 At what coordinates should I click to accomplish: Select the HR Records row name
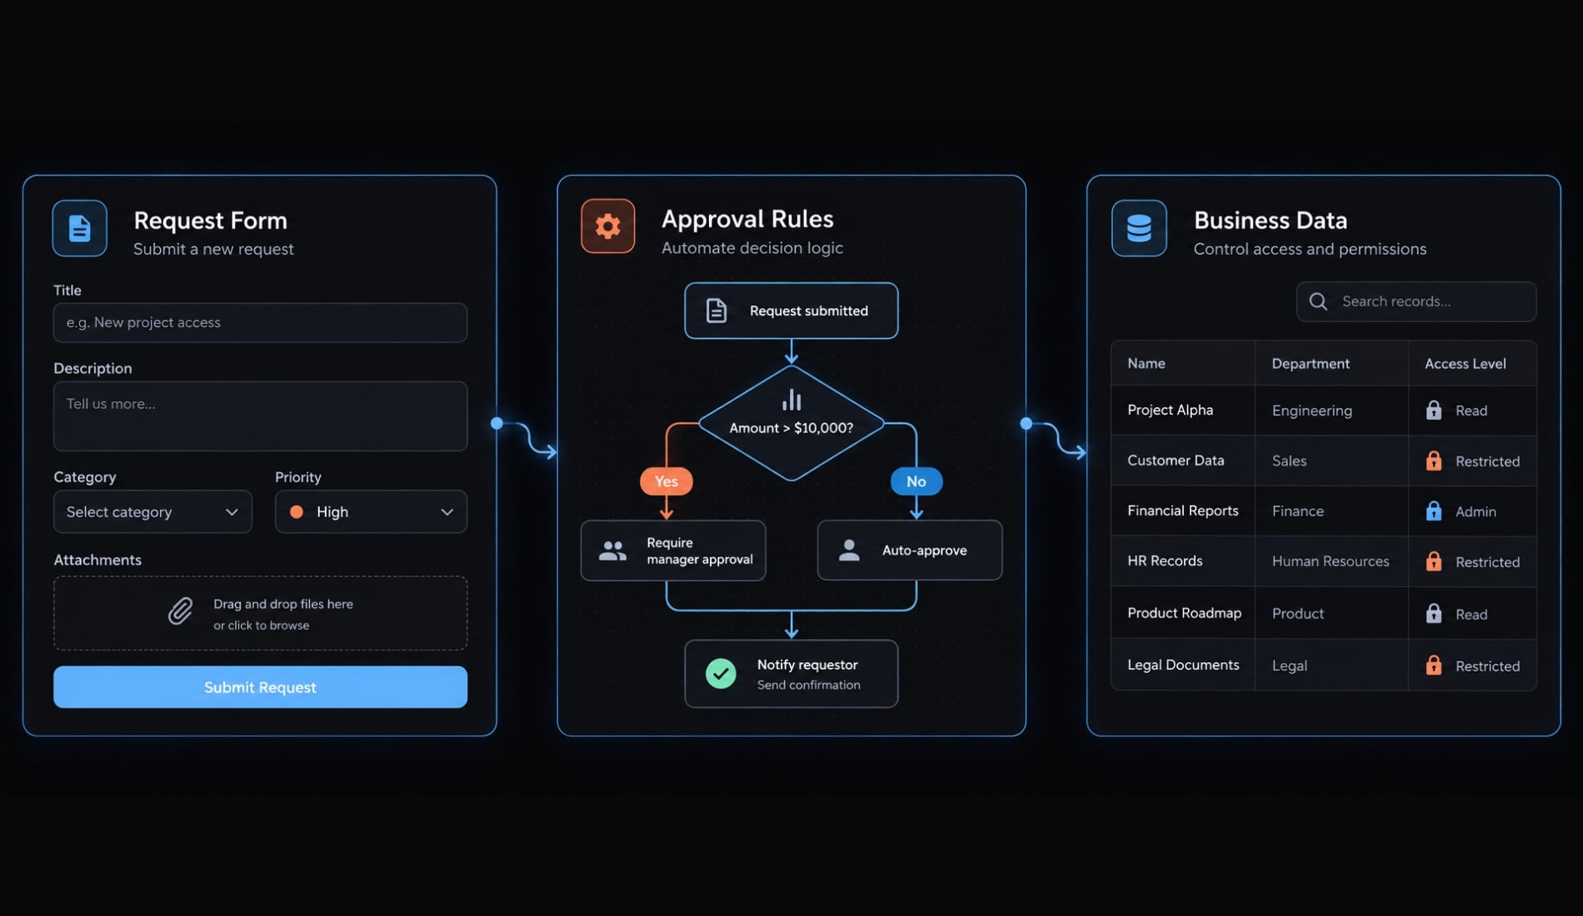point(1165,561)
